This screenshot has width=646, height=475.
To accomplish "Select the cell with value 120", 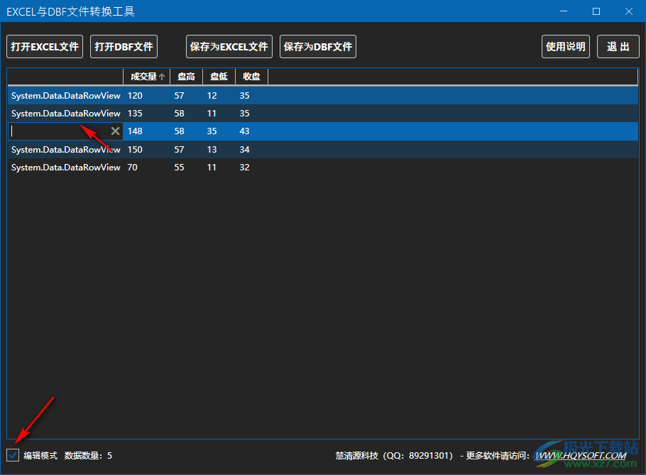I will coord(135,96).
